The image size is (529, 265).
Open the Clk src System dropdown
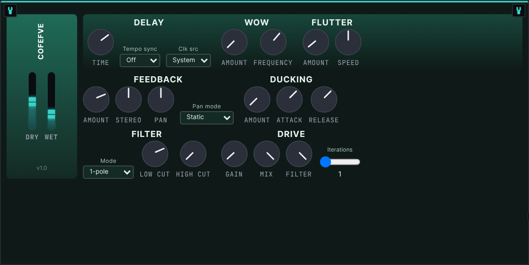[x=189, y=60]
